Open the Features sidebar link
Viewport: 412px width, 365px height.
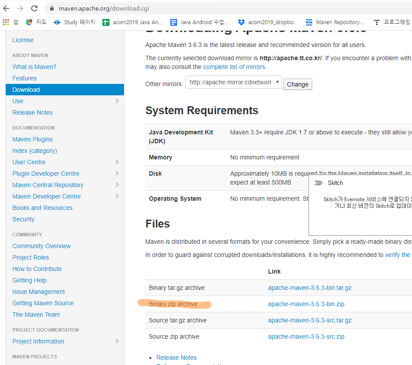(25, 78)
